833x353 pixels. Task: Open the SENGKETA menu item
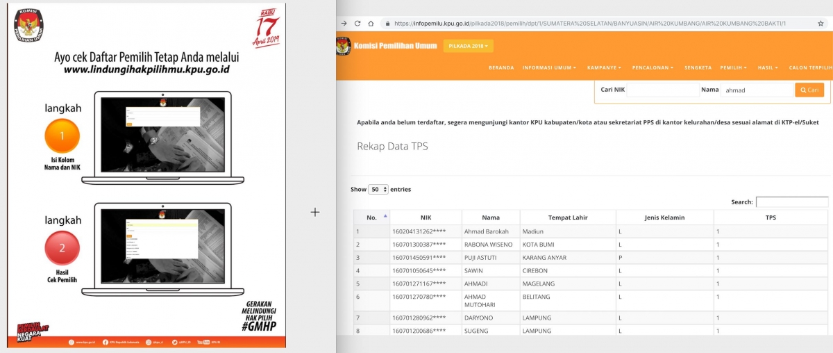(x=698, y=67)
